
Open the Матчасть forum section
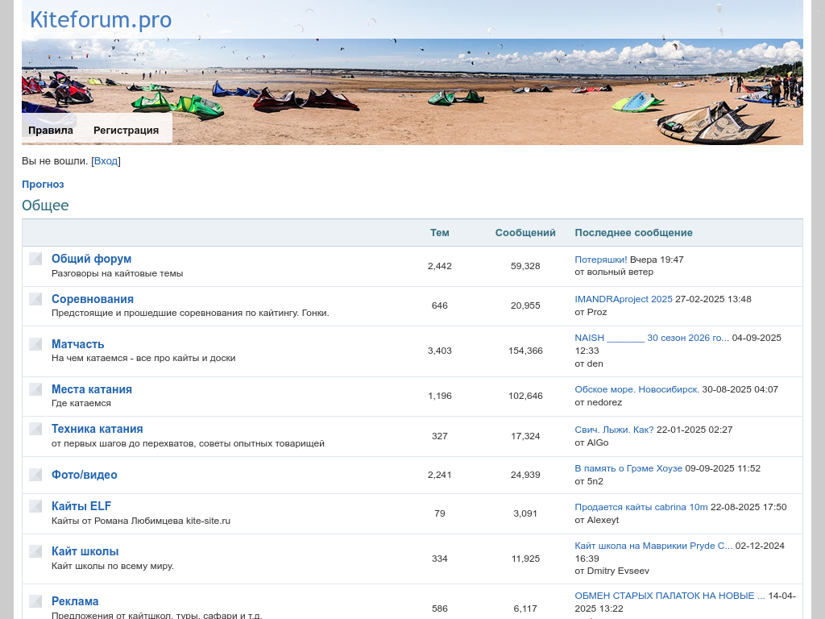point(78,344)
